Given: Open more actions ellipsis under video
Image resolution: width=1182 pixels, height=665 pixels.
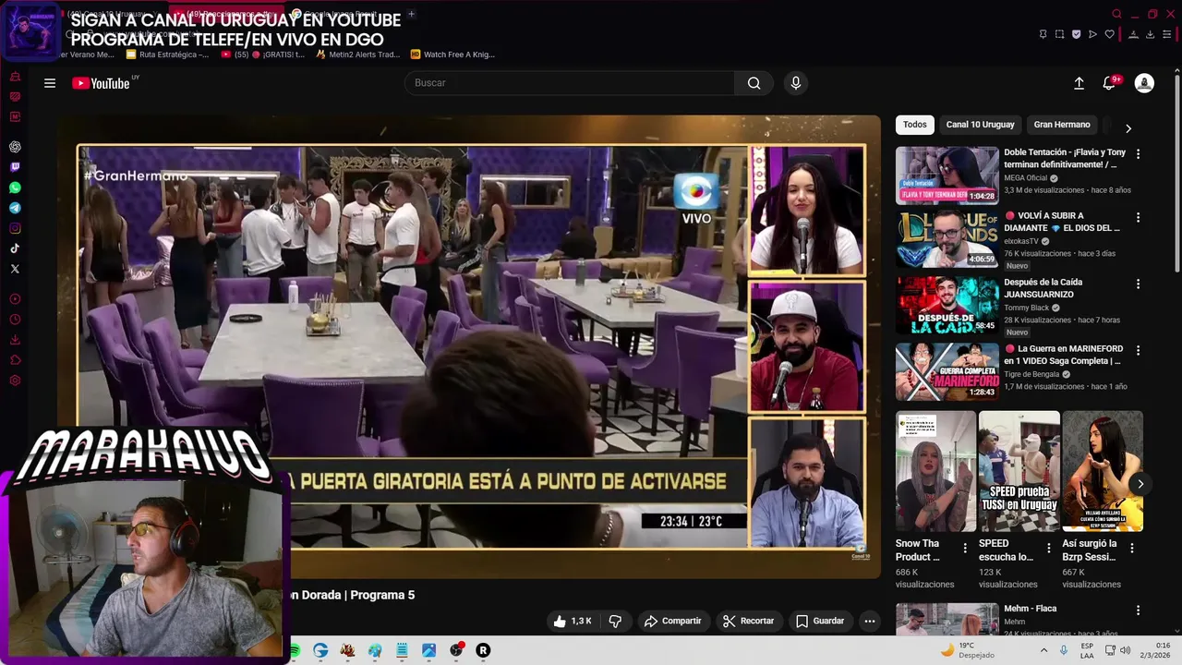Looking at the screenshot, I should [x=869, y=621].
